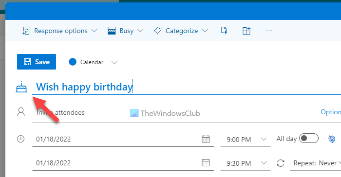Open the 9:00 PM start time dropdown

point(246,139)
